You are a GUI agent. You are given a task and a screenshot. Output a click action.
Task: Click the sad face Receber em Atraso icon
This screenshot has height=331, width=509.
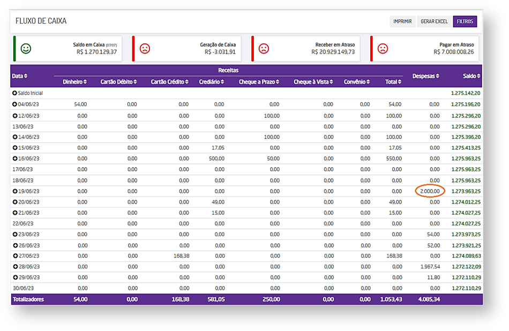[x=264, y=49]
